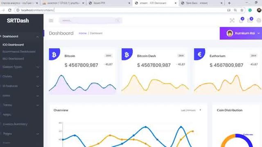Expand the Tables sidebar menu
Image resolution: width=262 pixels, height=147 pixels.
(x=38, y=105)
